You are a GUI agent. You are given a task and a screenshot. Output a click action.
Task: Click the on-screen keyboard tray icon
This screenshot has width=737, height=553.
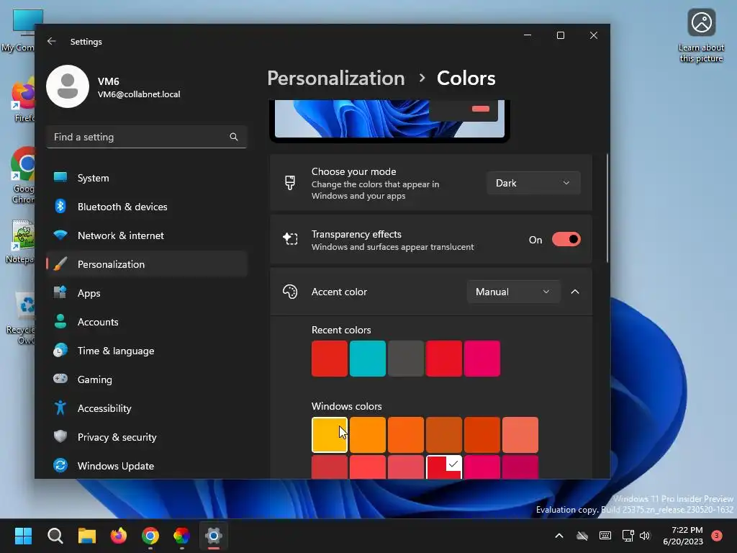point(605,536)
